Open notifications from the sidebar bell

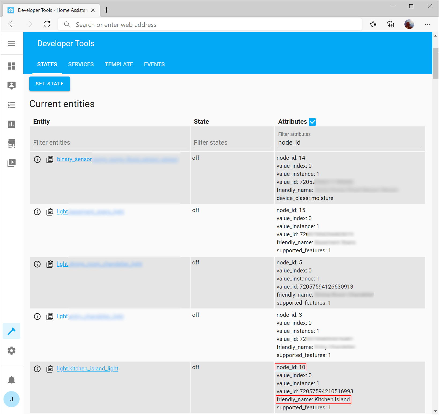[x=12, y=380]
